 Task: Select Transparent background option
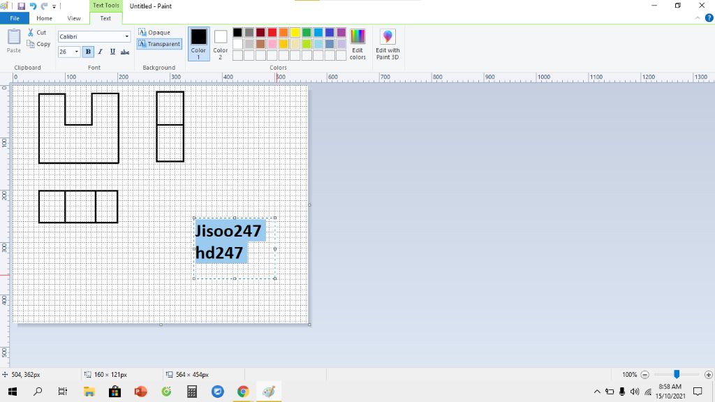159,44
